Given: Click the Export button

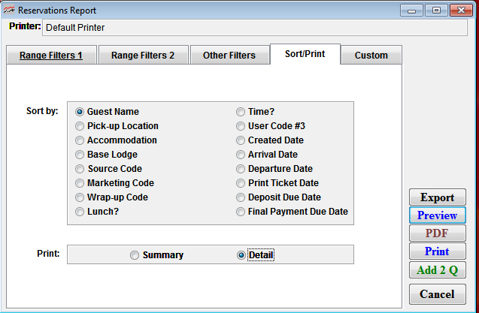Looking at the screenshot, I should point(438,197).
